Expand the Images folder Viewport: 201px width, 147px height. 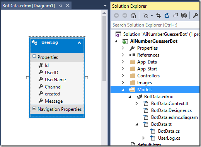[123, 83]
